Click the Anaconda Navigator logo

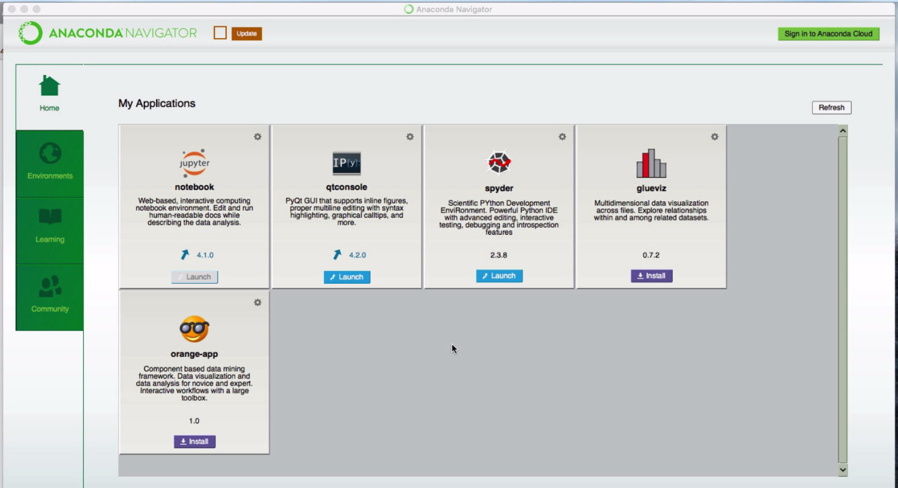[108, 33]
